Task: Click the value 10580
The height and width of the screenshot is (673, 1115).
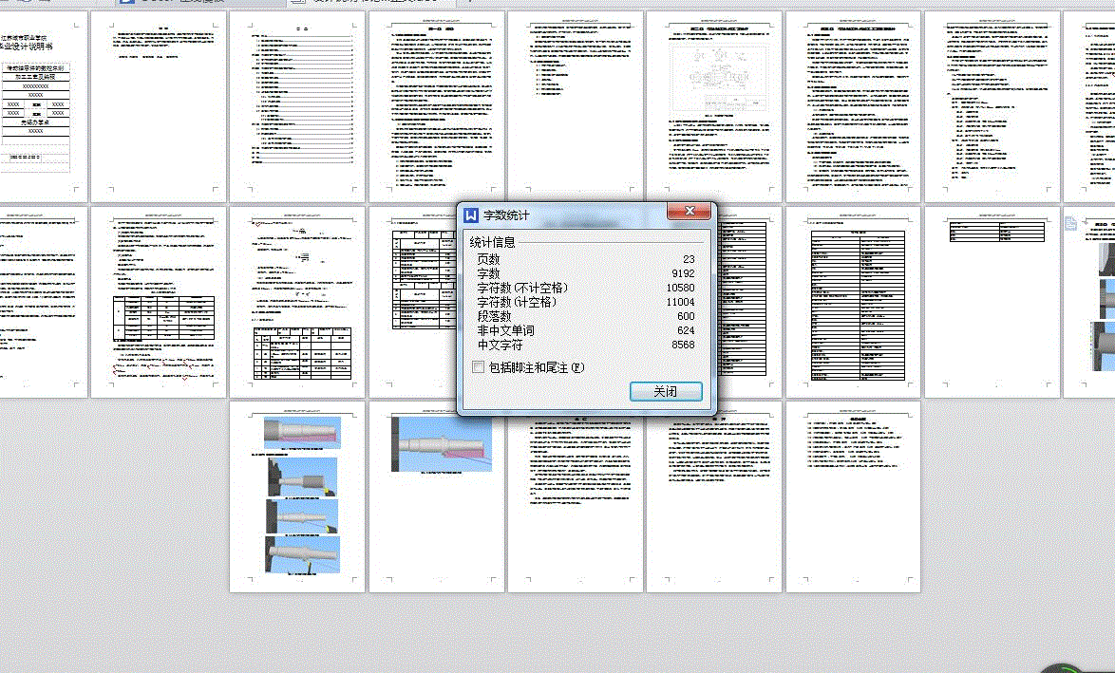Action: click(681, 288)
